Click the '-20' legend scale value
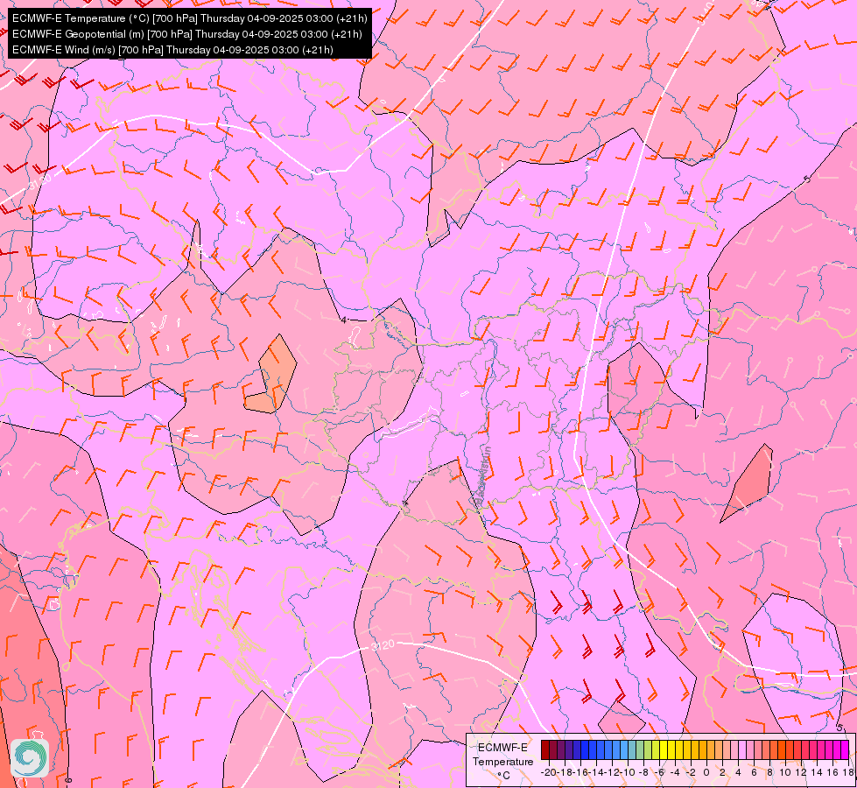The height and width of the screenshot is (788, 857). [548, 772]
